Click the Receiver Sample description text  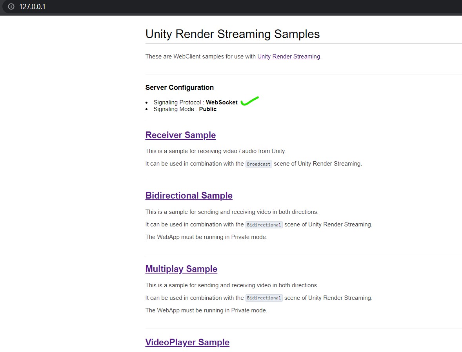tap(215, 151)
